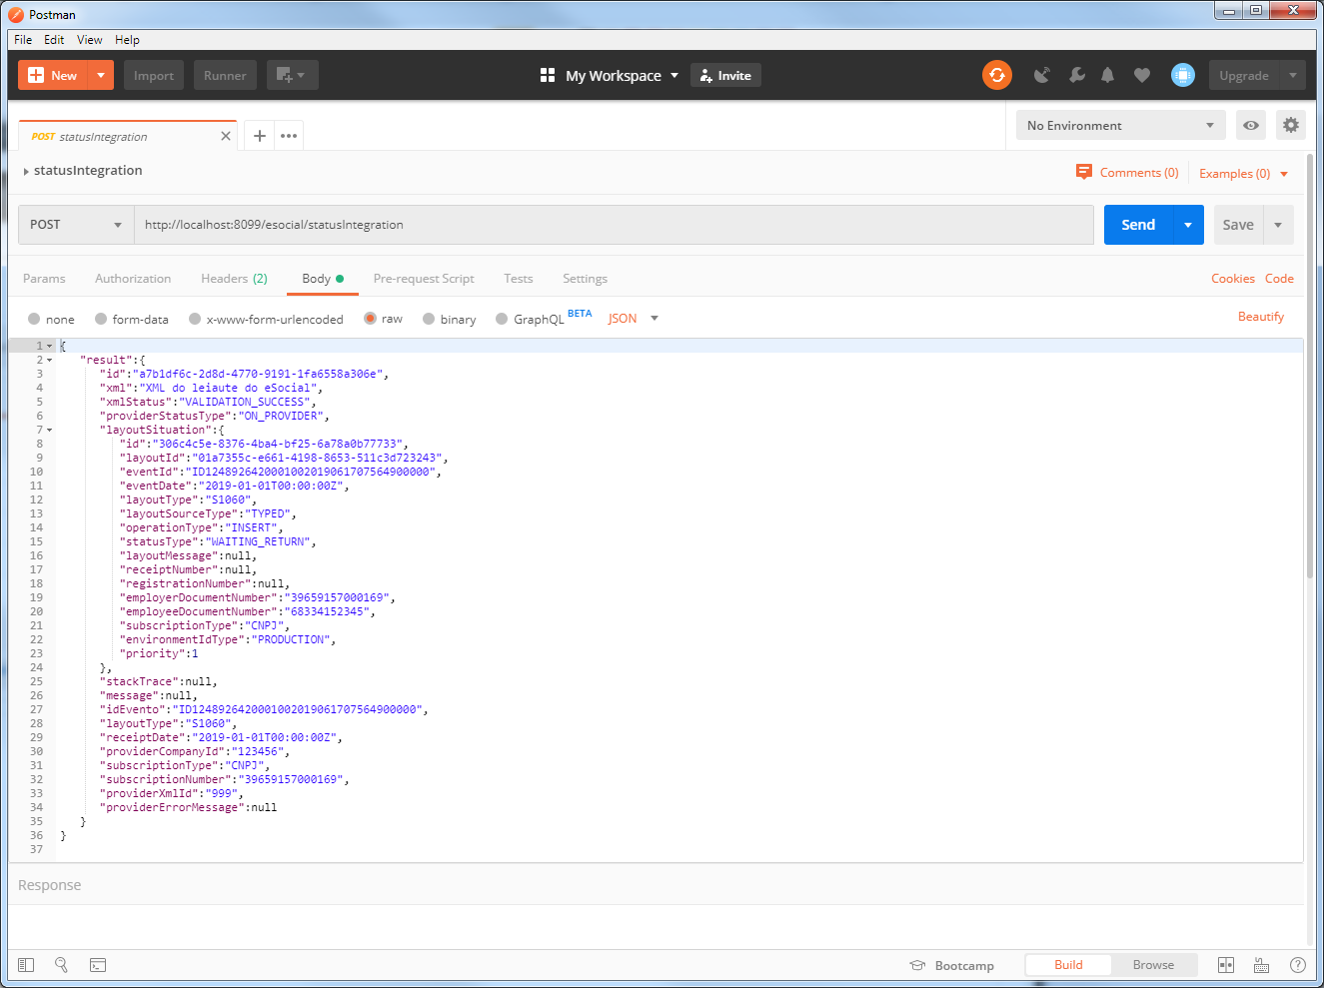Open manage environments gear icon
The width and height of the screenshot is (1324, 988).
pyautogui.click(x=1290, y=125)
